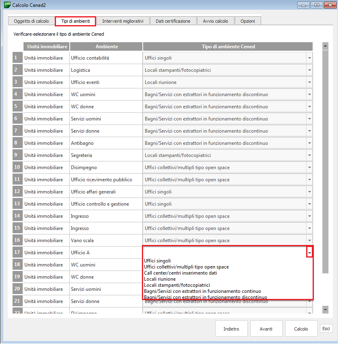The width and height of the screenshot is (339, 348).
Task: Switch to Oggetto di calcolo tab
Action: pyautogui.click(x=31, y=21)
